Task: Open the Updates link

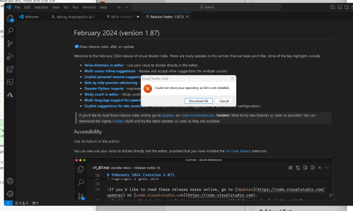Action: pos(168,115)
